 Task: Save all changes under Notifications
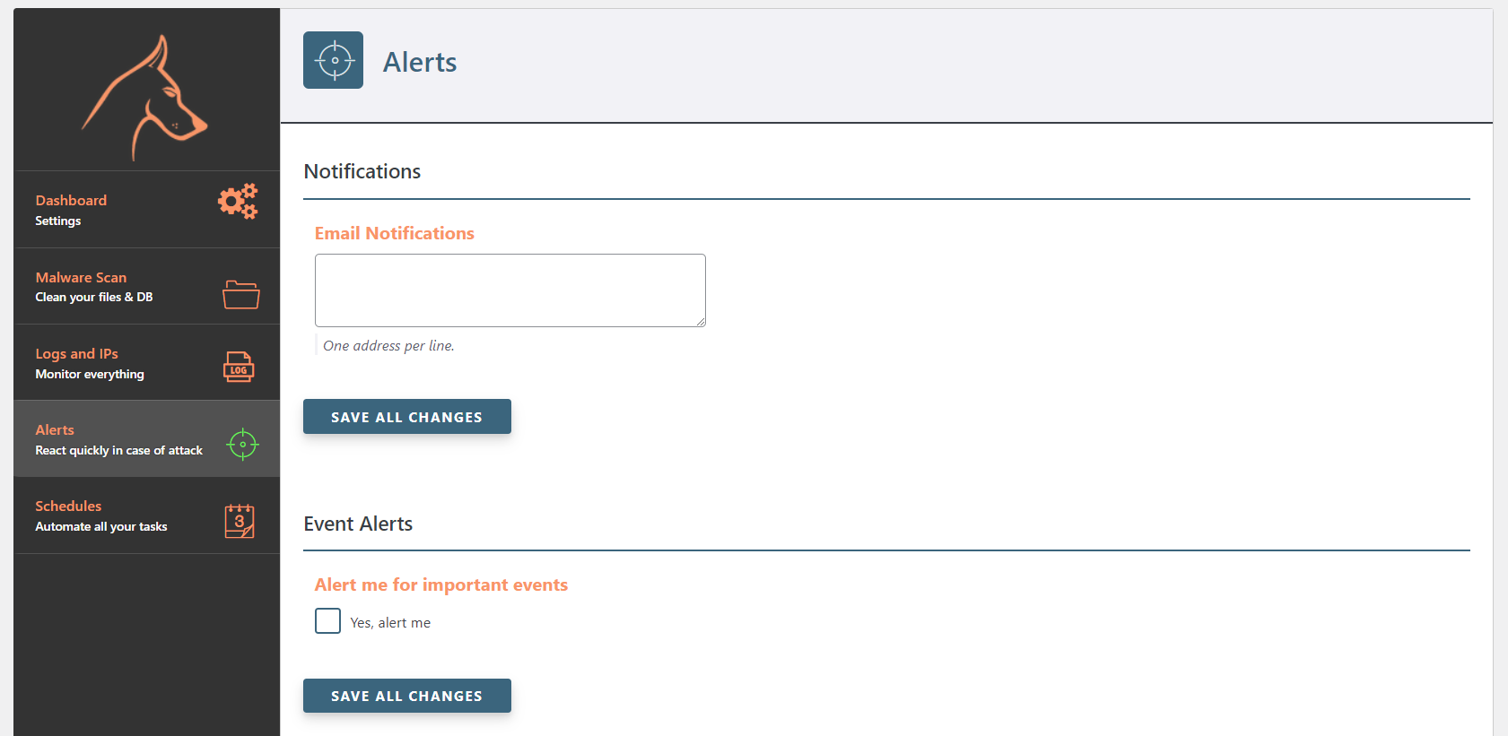[407, 417]
